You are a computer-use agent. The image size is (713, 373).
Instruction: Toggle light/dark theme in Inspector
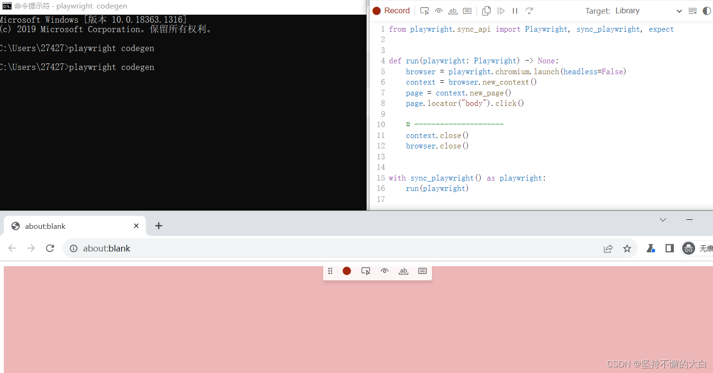click(707, 11)
